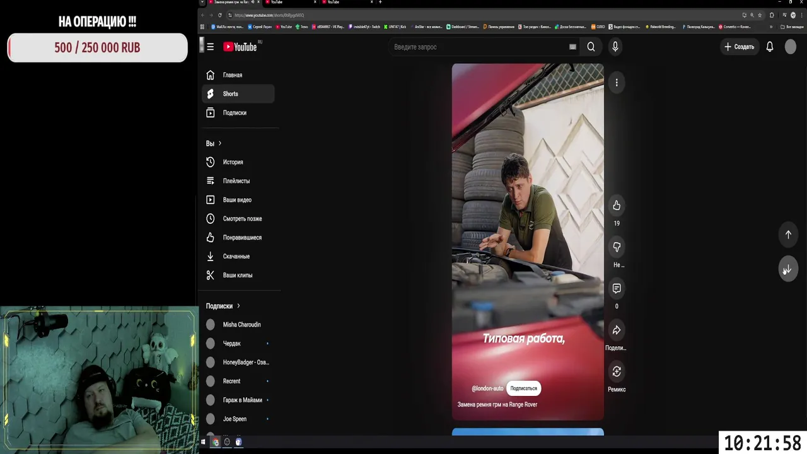Expand the Подписки section chevron
The image size is (807, 454).
(238, 306)
